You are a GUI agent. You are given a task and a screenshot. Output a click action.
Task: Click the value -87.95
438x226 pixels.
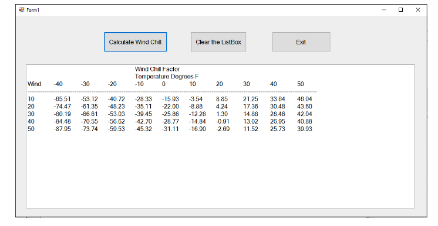62,129
